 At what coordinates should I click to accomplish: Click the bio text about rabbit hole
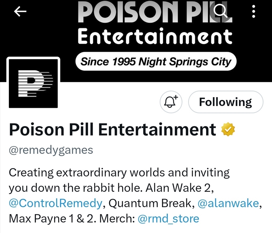119,180
